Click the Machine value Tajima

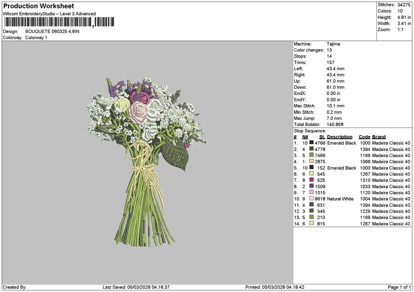tap(333, 44)
